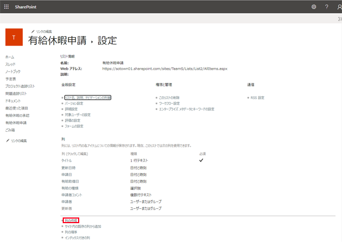Open ドキュメント in the sidebar
Image resolution: width=342 pixels, height=242 pixels.
13,101
